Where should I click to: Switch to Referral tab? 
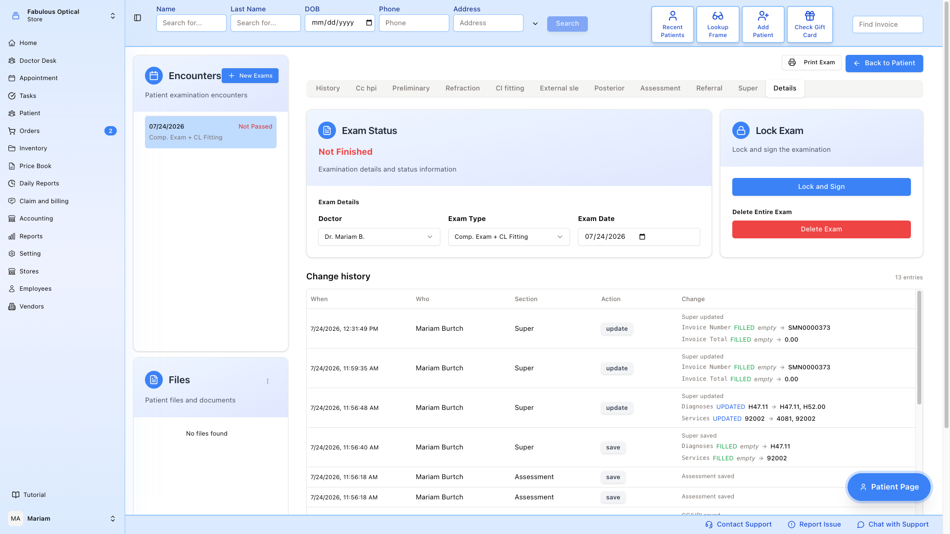click(709, 89)
